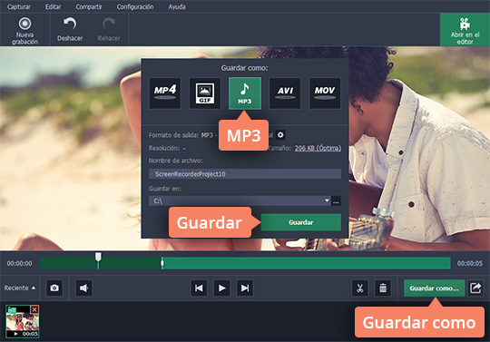This screenshot has height=342, width=490.
Task: Expand the Reciente recordings list
Action: [20, 288]
